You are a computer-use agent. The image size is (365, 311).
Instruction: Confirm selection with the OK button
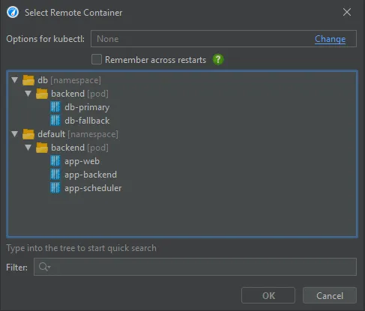click(x=268, y=295)
